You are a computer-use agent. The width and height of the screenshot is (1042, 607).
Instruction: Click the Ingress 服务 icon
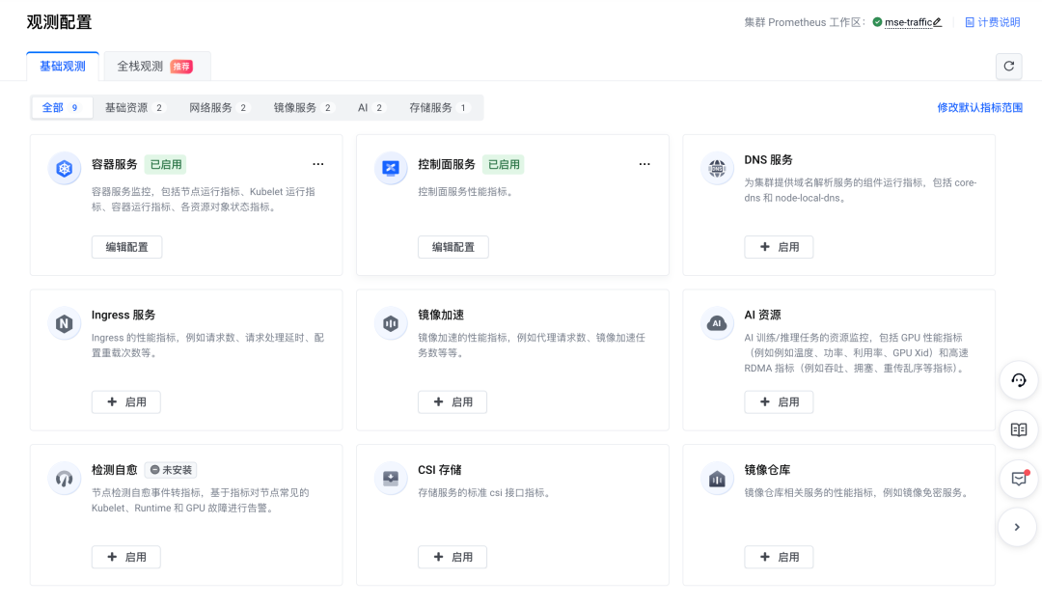65,323
